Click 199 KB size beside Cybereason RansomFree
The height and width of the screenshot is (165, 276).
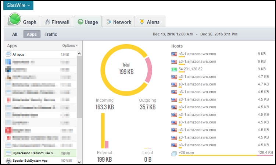65,153
